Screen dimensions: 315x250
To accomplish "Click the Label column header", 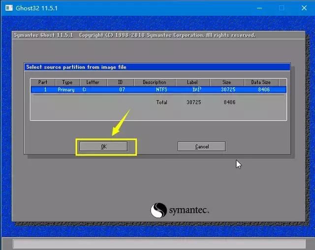I will click(x=192, y=82).
